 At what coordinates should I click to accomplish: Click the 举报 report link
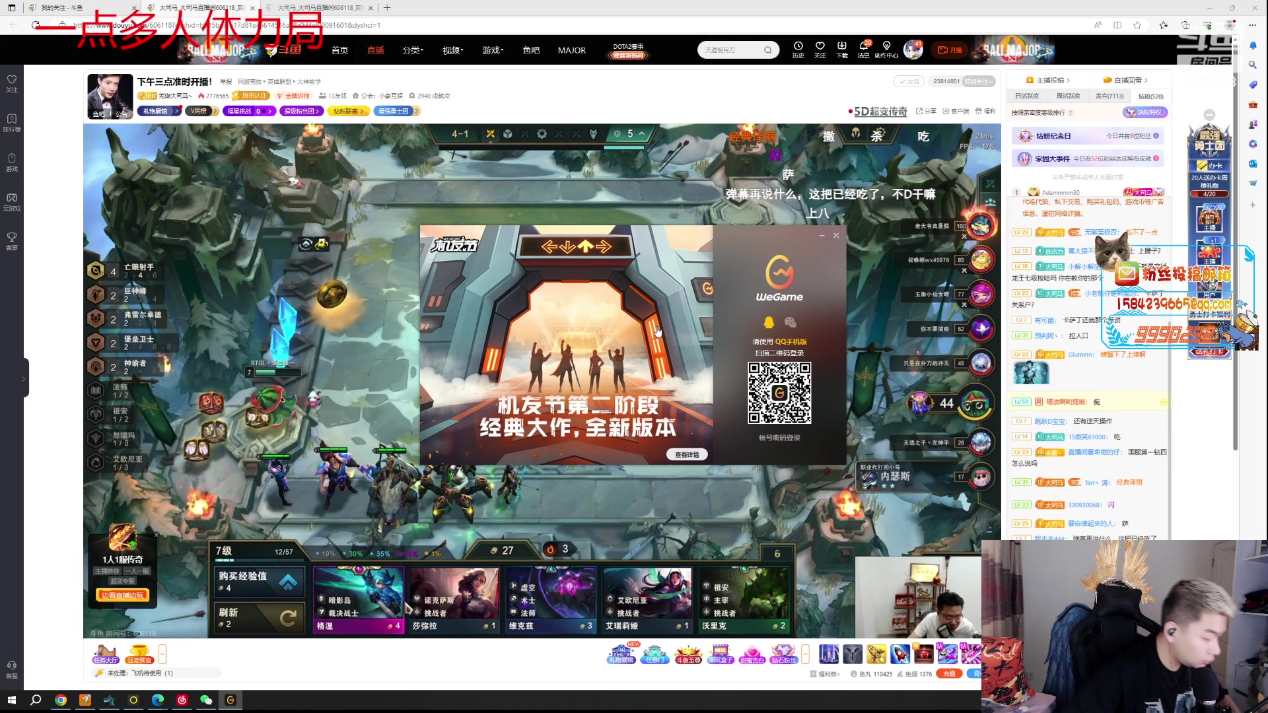pyautogui.click(x=226, y=82)
